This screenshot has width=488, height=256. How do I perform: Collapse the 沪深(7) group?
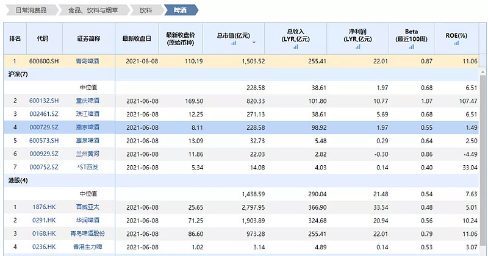(18, 74)
